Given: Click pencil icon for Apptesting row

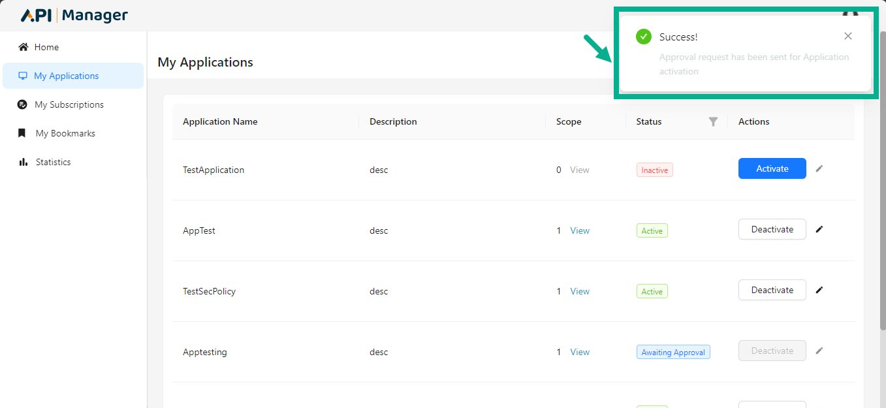Looking at the screenshot, I should click(819, 351).
